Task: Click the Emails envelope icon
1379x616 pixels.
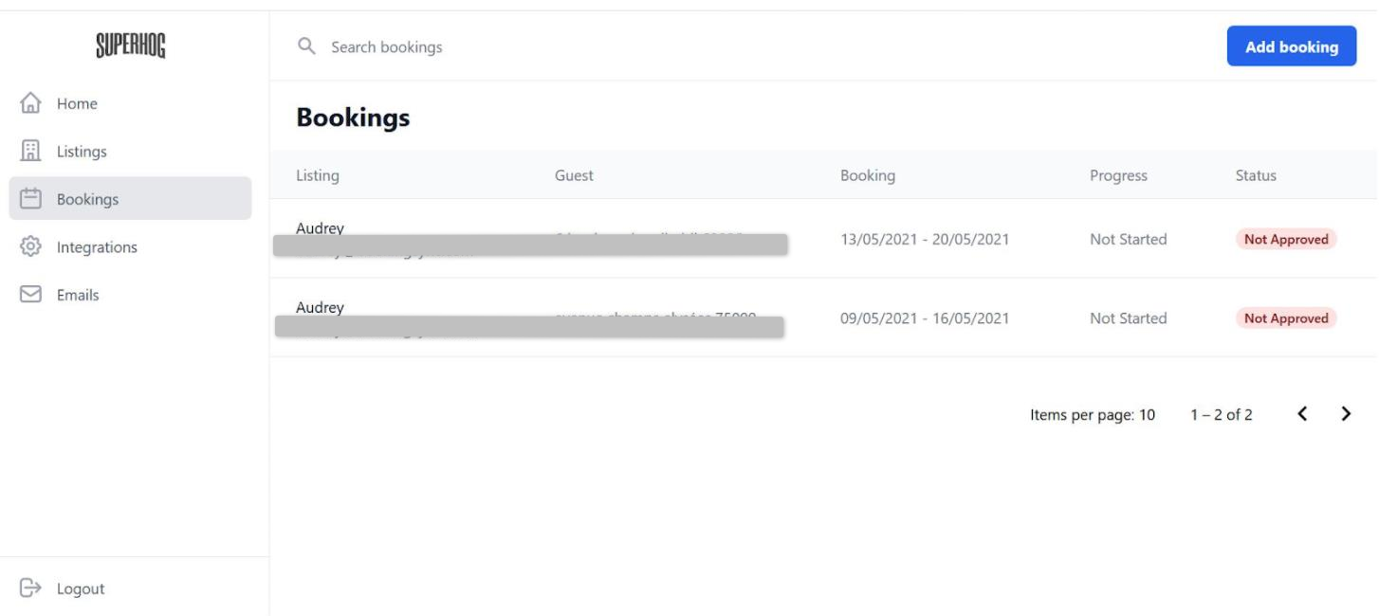Action: pos(30,295)
